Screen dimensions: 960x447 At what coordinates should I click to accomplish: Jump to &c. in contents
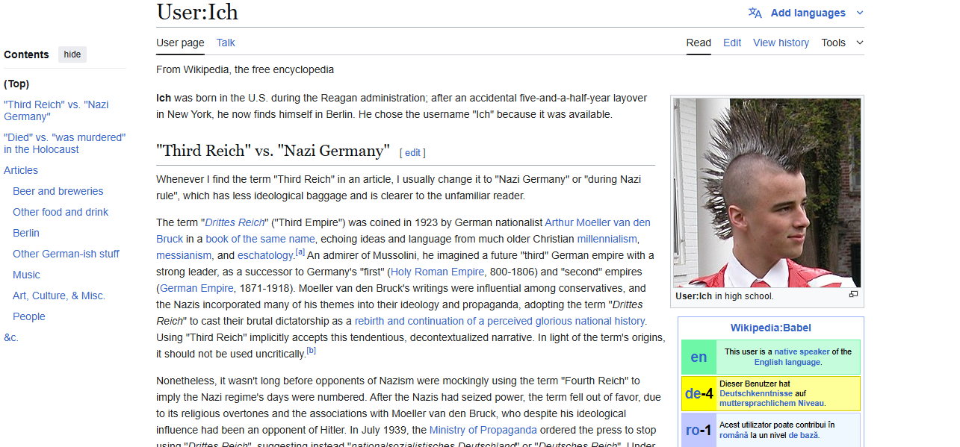click(x=11, y=337)
